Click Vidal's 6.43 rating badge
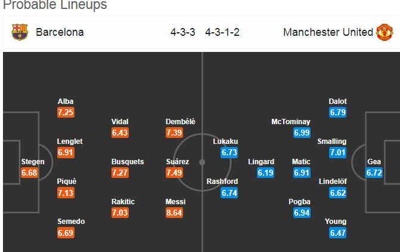400x252 pixels. [x=120, y=133]
